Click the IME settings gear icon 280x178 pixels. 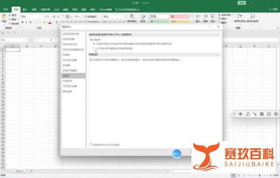[276, 114]
